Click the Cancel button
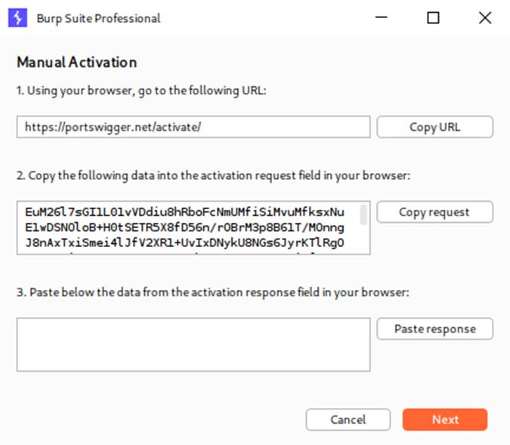 tap(348, 419)
